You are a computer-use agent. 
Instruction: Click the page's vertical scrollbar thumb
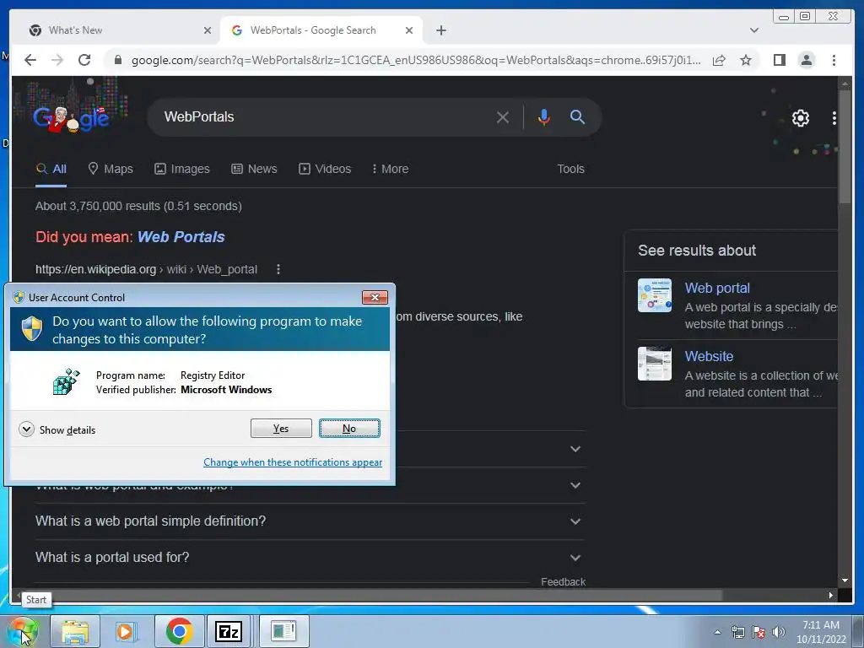pyautogui.click(x=844, y=146)
